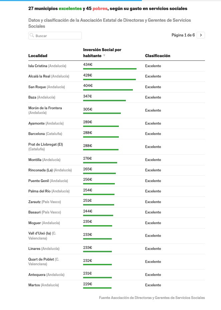Click the search magnifier icon

pos(32,35)
